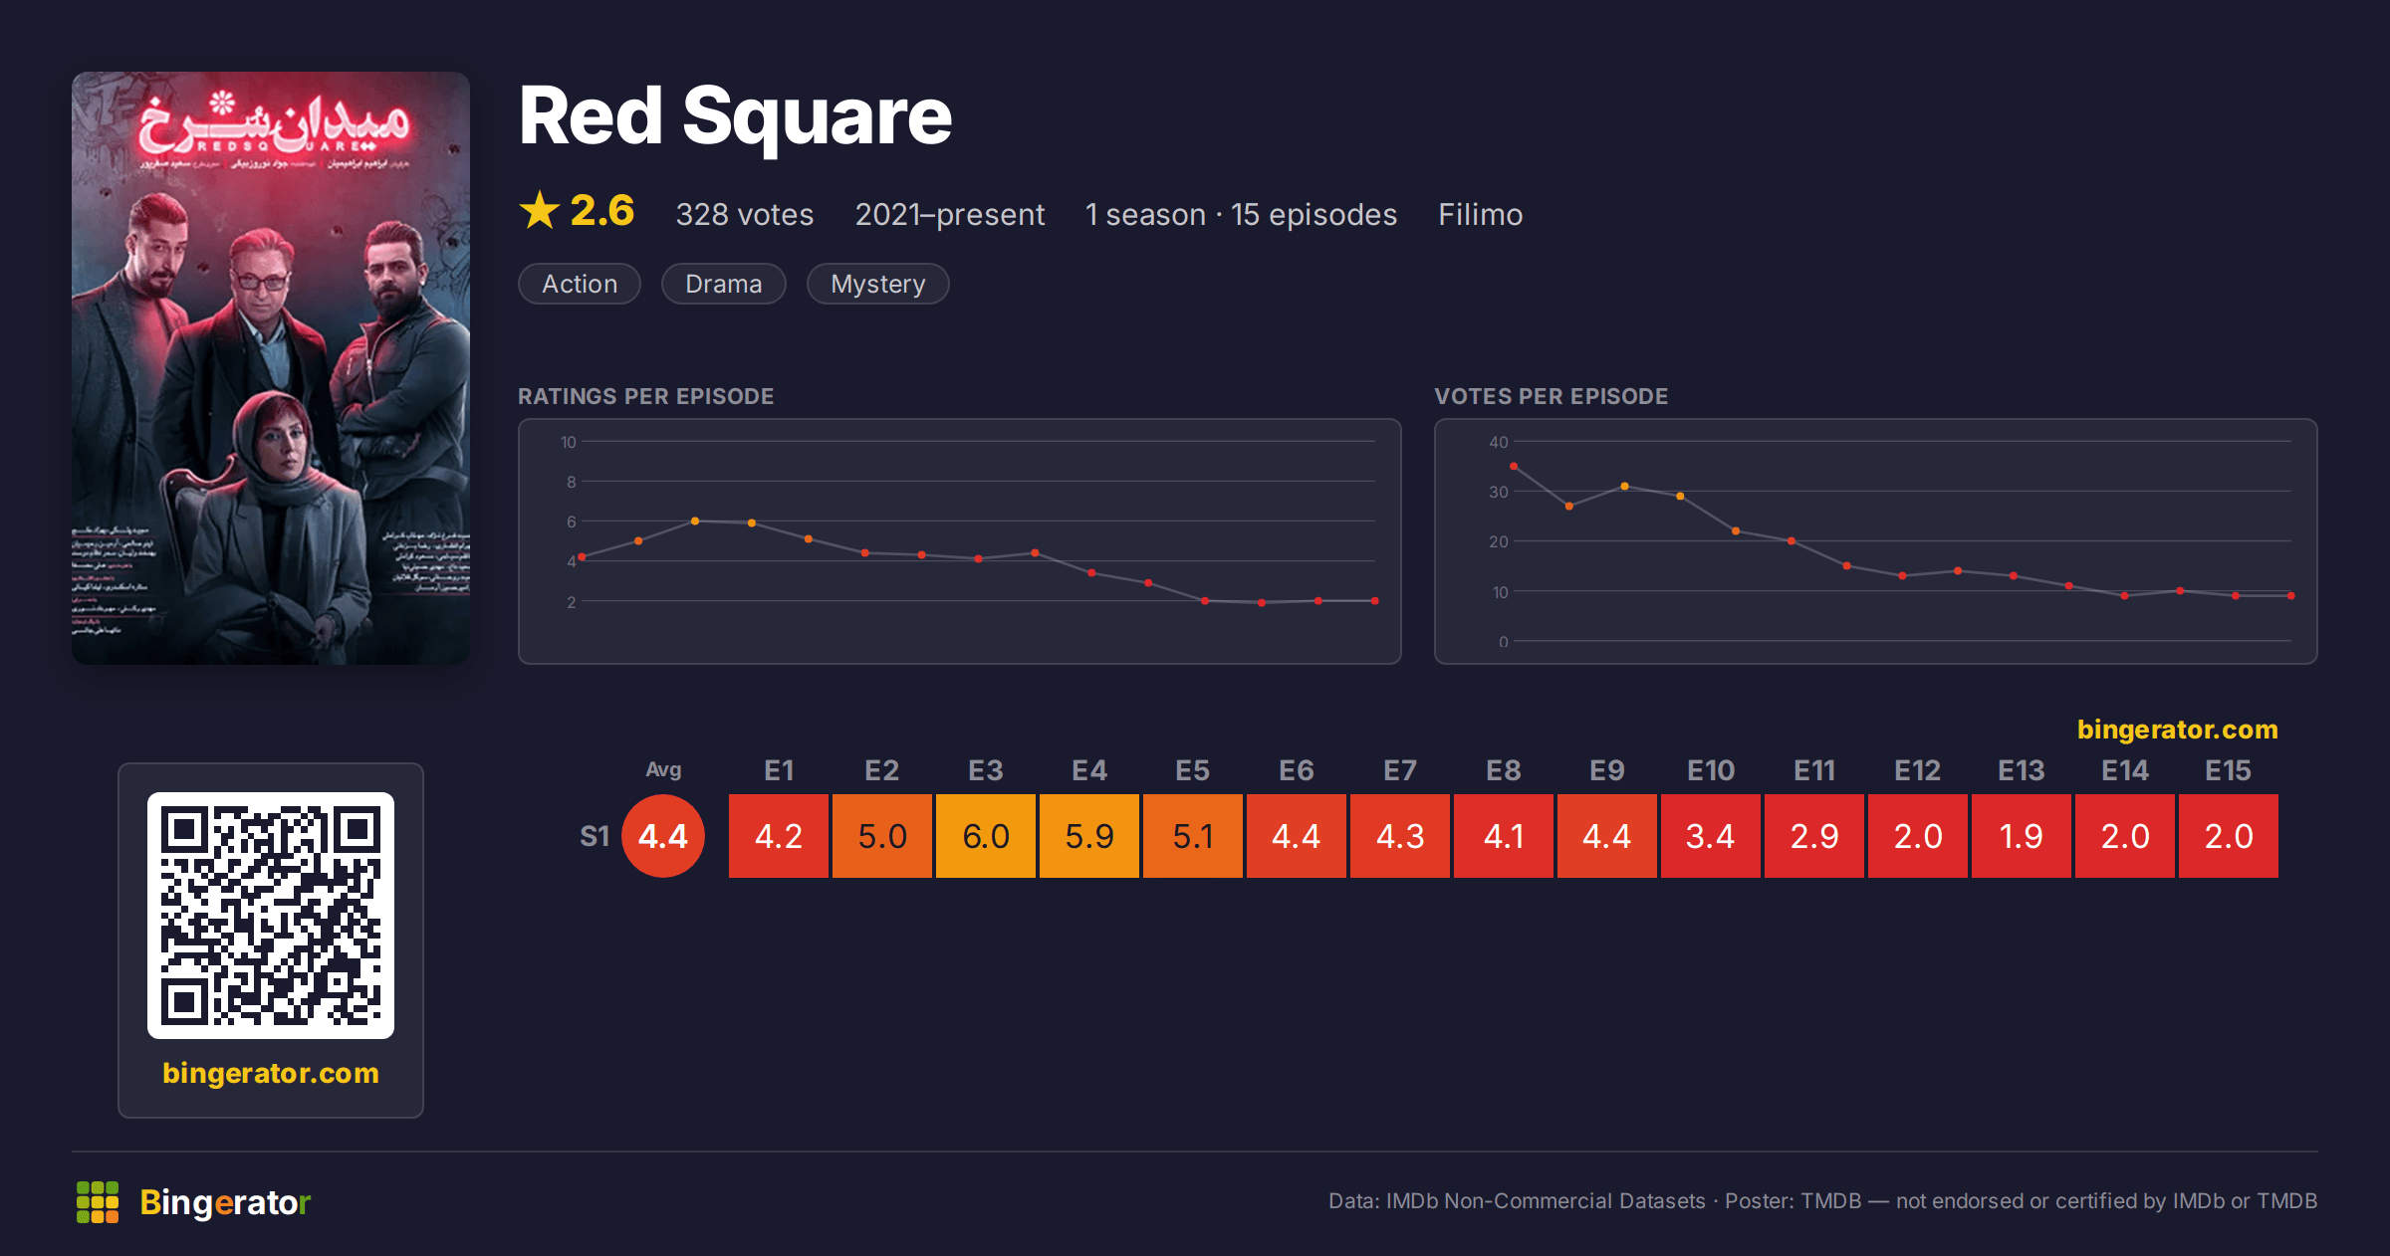Select the Drama genre tag
Image resolution: width=2390 pixels, height=1256 pixels.
click(724, 284)
